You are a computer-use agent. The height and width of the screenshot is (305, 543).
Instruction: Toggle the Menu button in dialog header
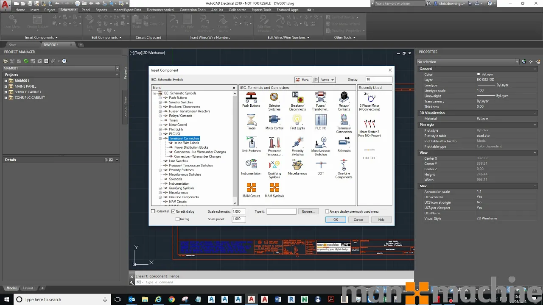pyautogui.click(x=303, y=80)
